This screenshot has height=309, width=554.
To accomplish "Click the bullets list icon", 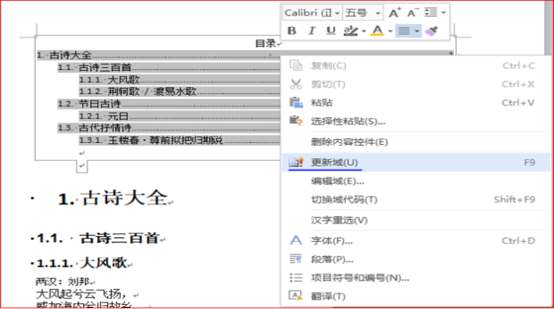I will pyautogui.click(x=296, y=278).
